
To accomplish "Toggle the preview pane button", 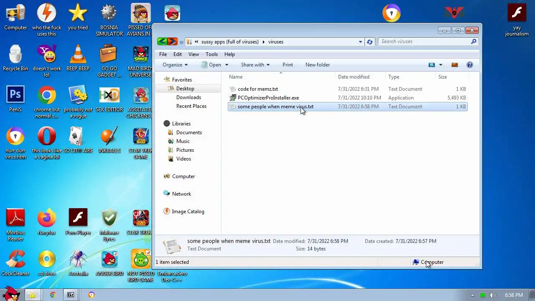I will 455,65.
